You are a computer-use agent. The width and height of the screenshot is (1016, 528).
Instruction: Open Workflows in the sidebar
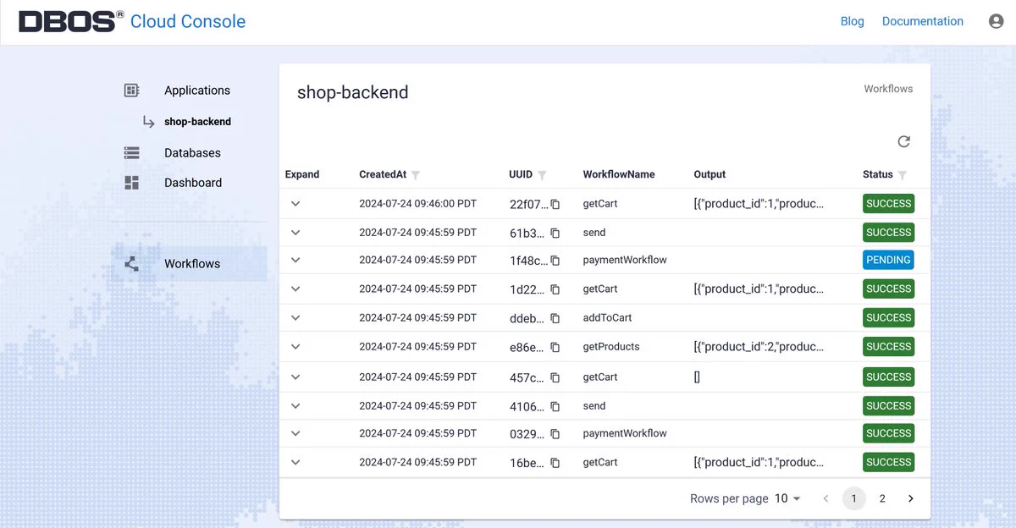click(192, 264)
